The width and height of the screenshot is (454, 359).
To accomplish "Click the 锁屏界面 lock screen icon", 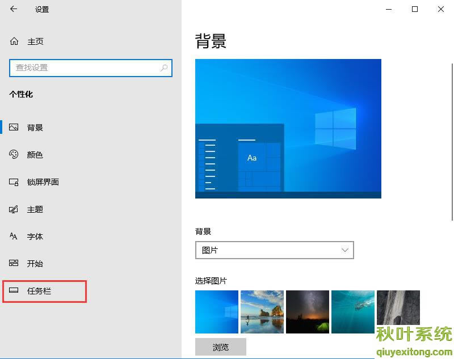I will 14,182.
